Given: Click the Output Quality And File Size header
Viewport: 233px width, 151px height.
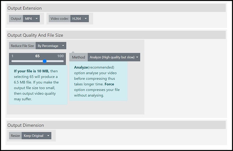Looking at the screenshot, I should pos(35,35).
